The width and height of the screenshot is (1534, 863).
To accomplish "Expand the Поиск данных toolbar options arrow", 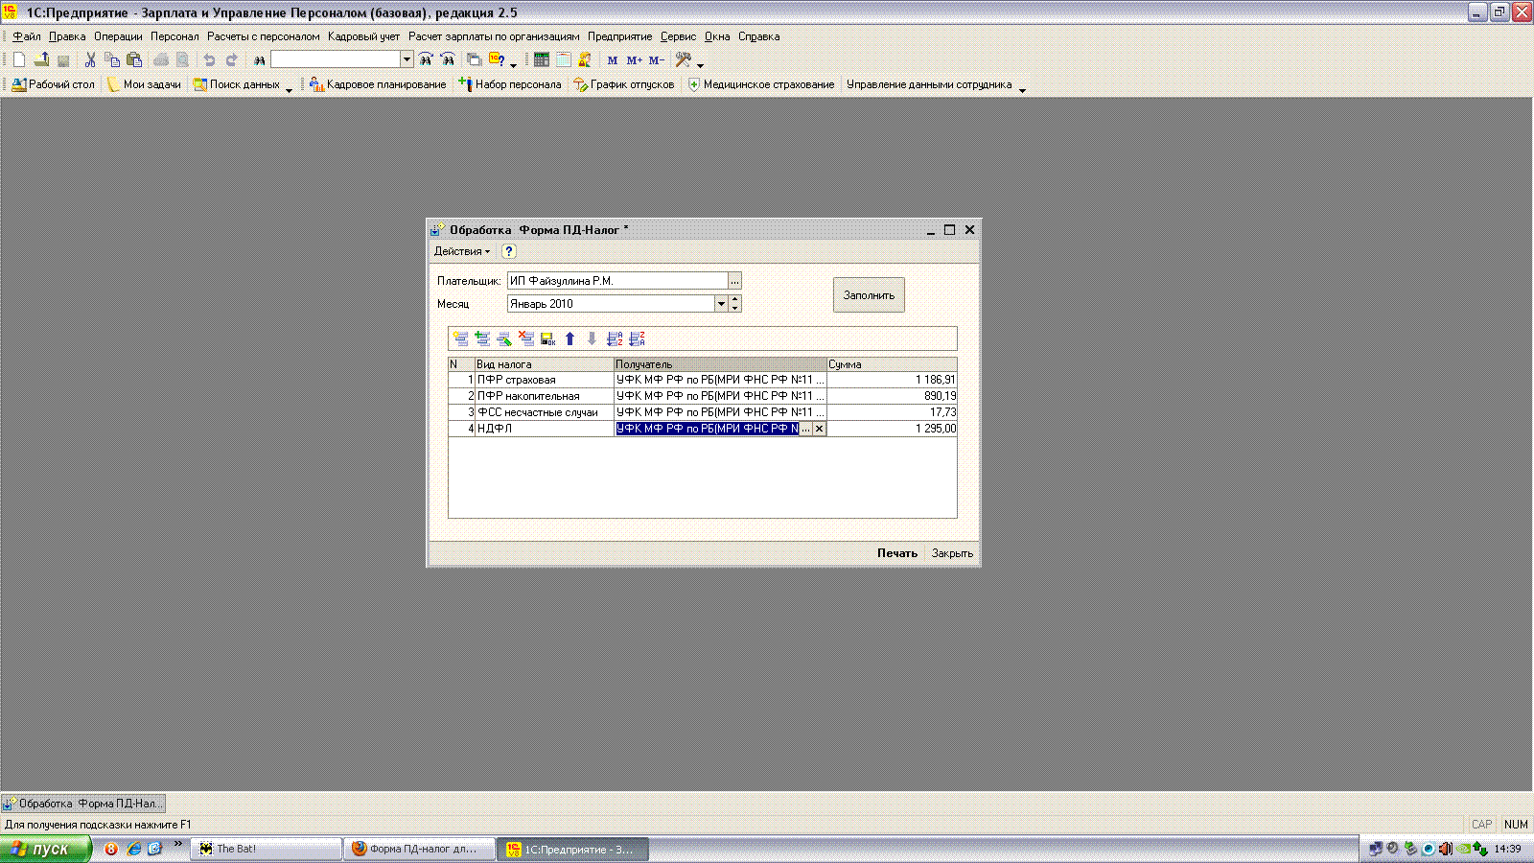I will [289, 91].
